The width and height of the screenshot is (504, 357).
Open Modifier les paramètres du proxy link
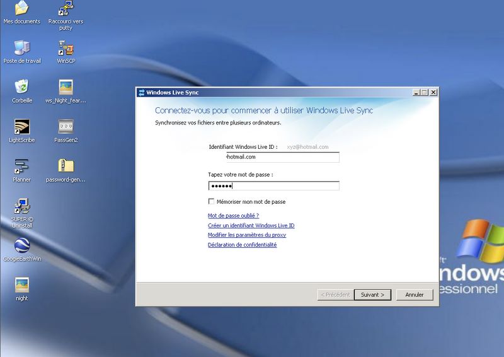247,235
